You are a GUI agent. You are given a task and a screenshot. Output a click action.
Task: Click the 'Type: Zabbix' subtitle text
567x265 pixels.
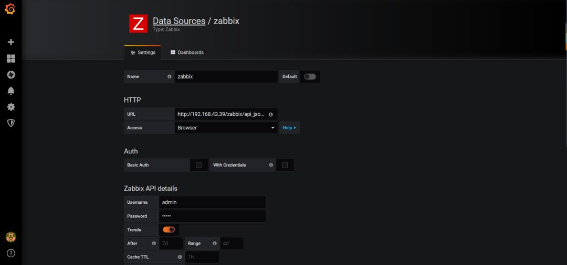pos(166,29)
